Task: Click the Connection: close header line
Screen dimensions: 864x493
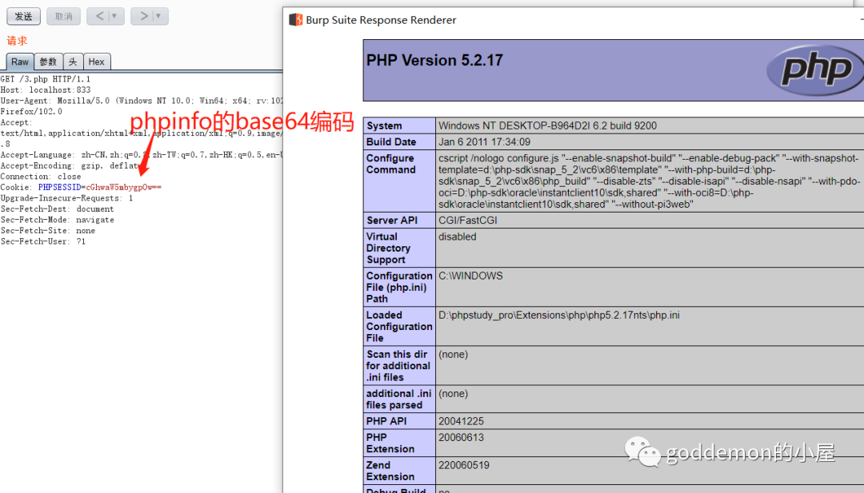Action: click(x=41, y=177)
